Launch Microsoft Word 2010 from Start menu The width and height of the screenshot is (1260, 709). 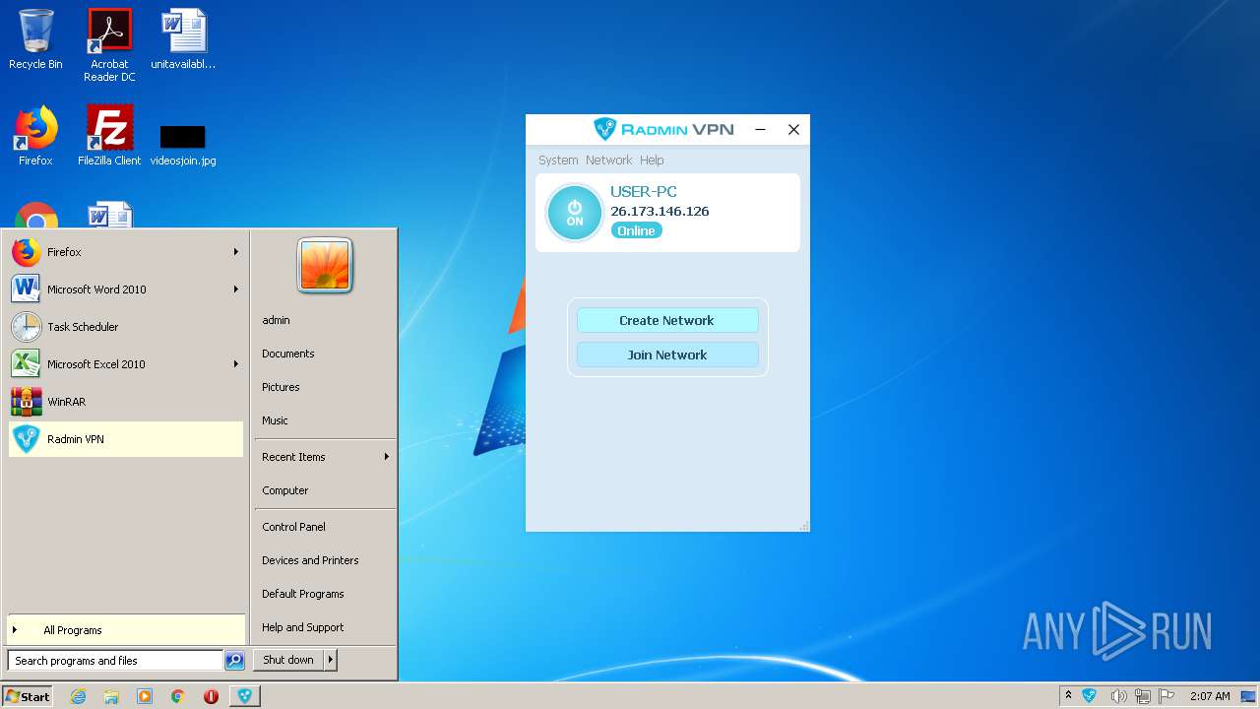tap(125, 290)
